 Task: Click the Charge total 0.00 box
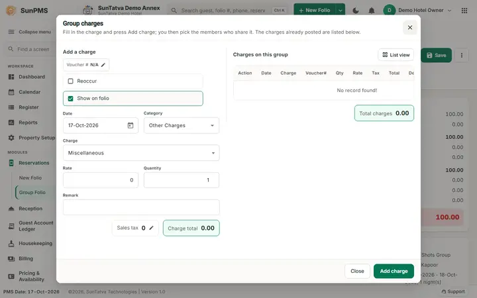pos(191,228)
